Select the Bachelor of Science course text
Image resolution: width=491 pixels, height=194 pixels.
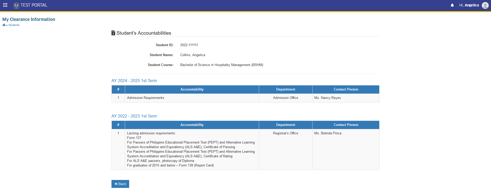[222, 65]
